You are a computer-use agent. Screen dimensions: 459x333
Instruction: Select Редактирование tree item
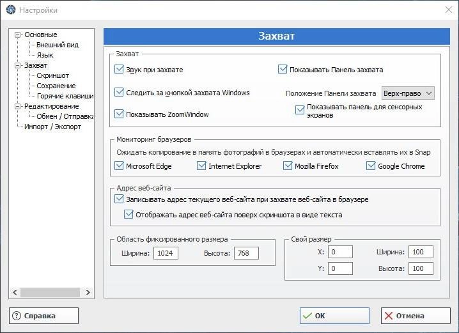tap(52, 106)
